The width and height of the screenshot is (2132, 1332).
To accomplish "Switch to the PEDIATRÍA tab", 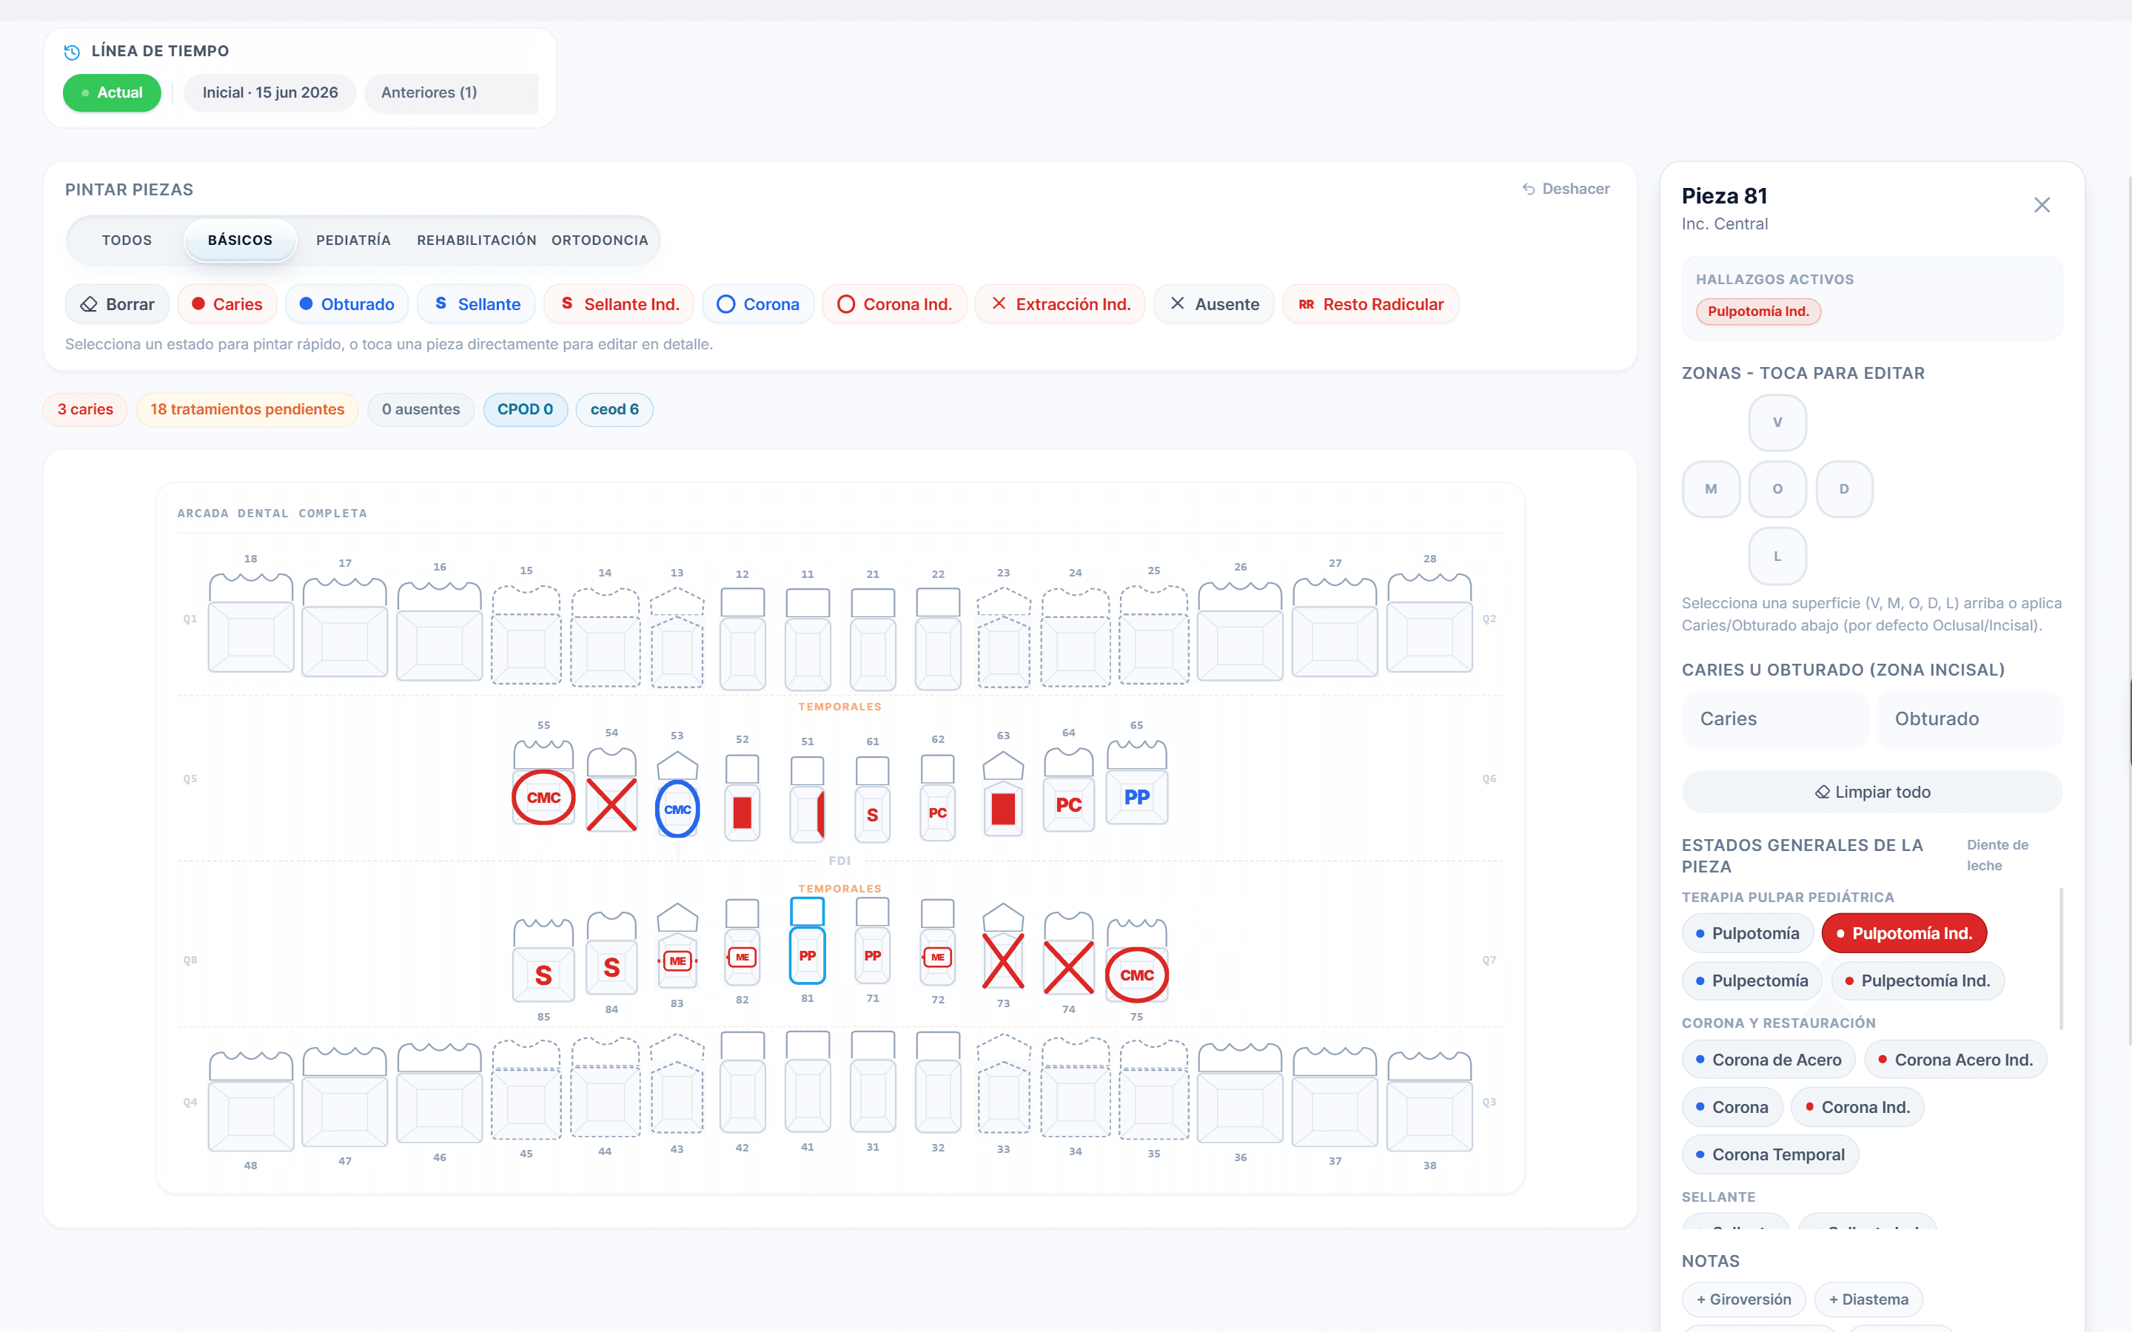I will tap(353, 240).
